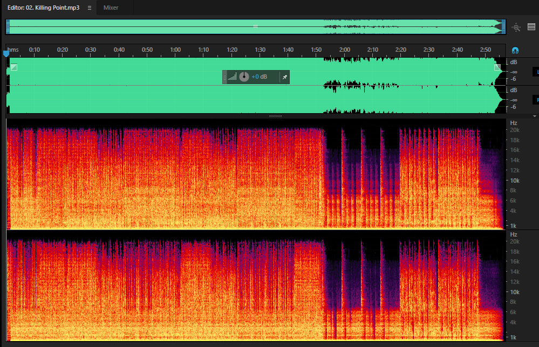Click the navigator's left zoom handle

coord(8,27)
